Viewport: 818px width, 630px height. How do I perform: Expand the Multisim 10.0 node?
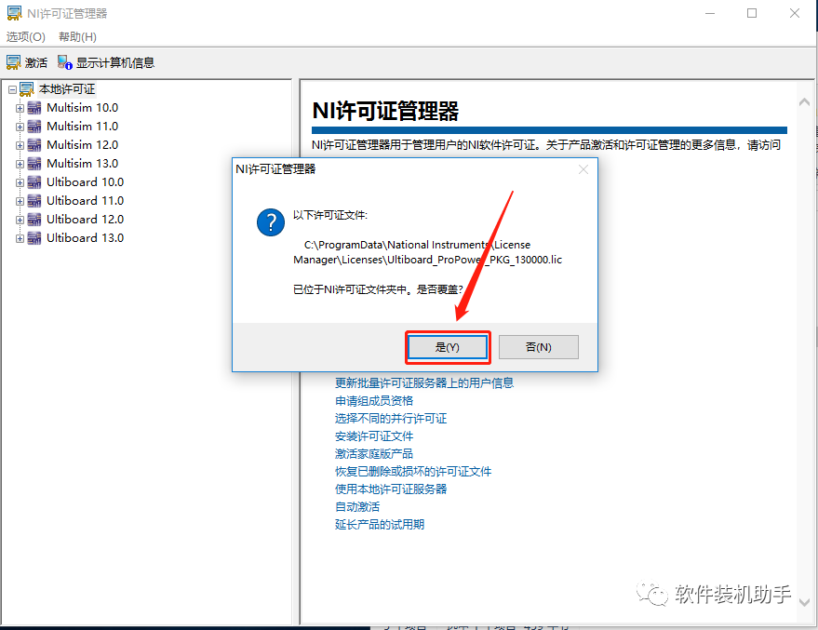coord(20,109)
